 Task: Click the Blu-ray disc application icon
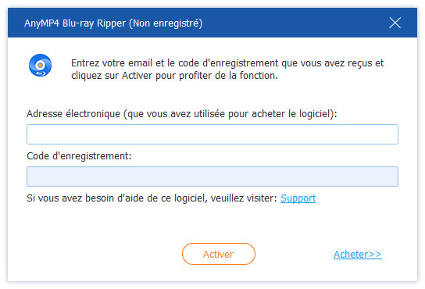[x=40, y=66]
